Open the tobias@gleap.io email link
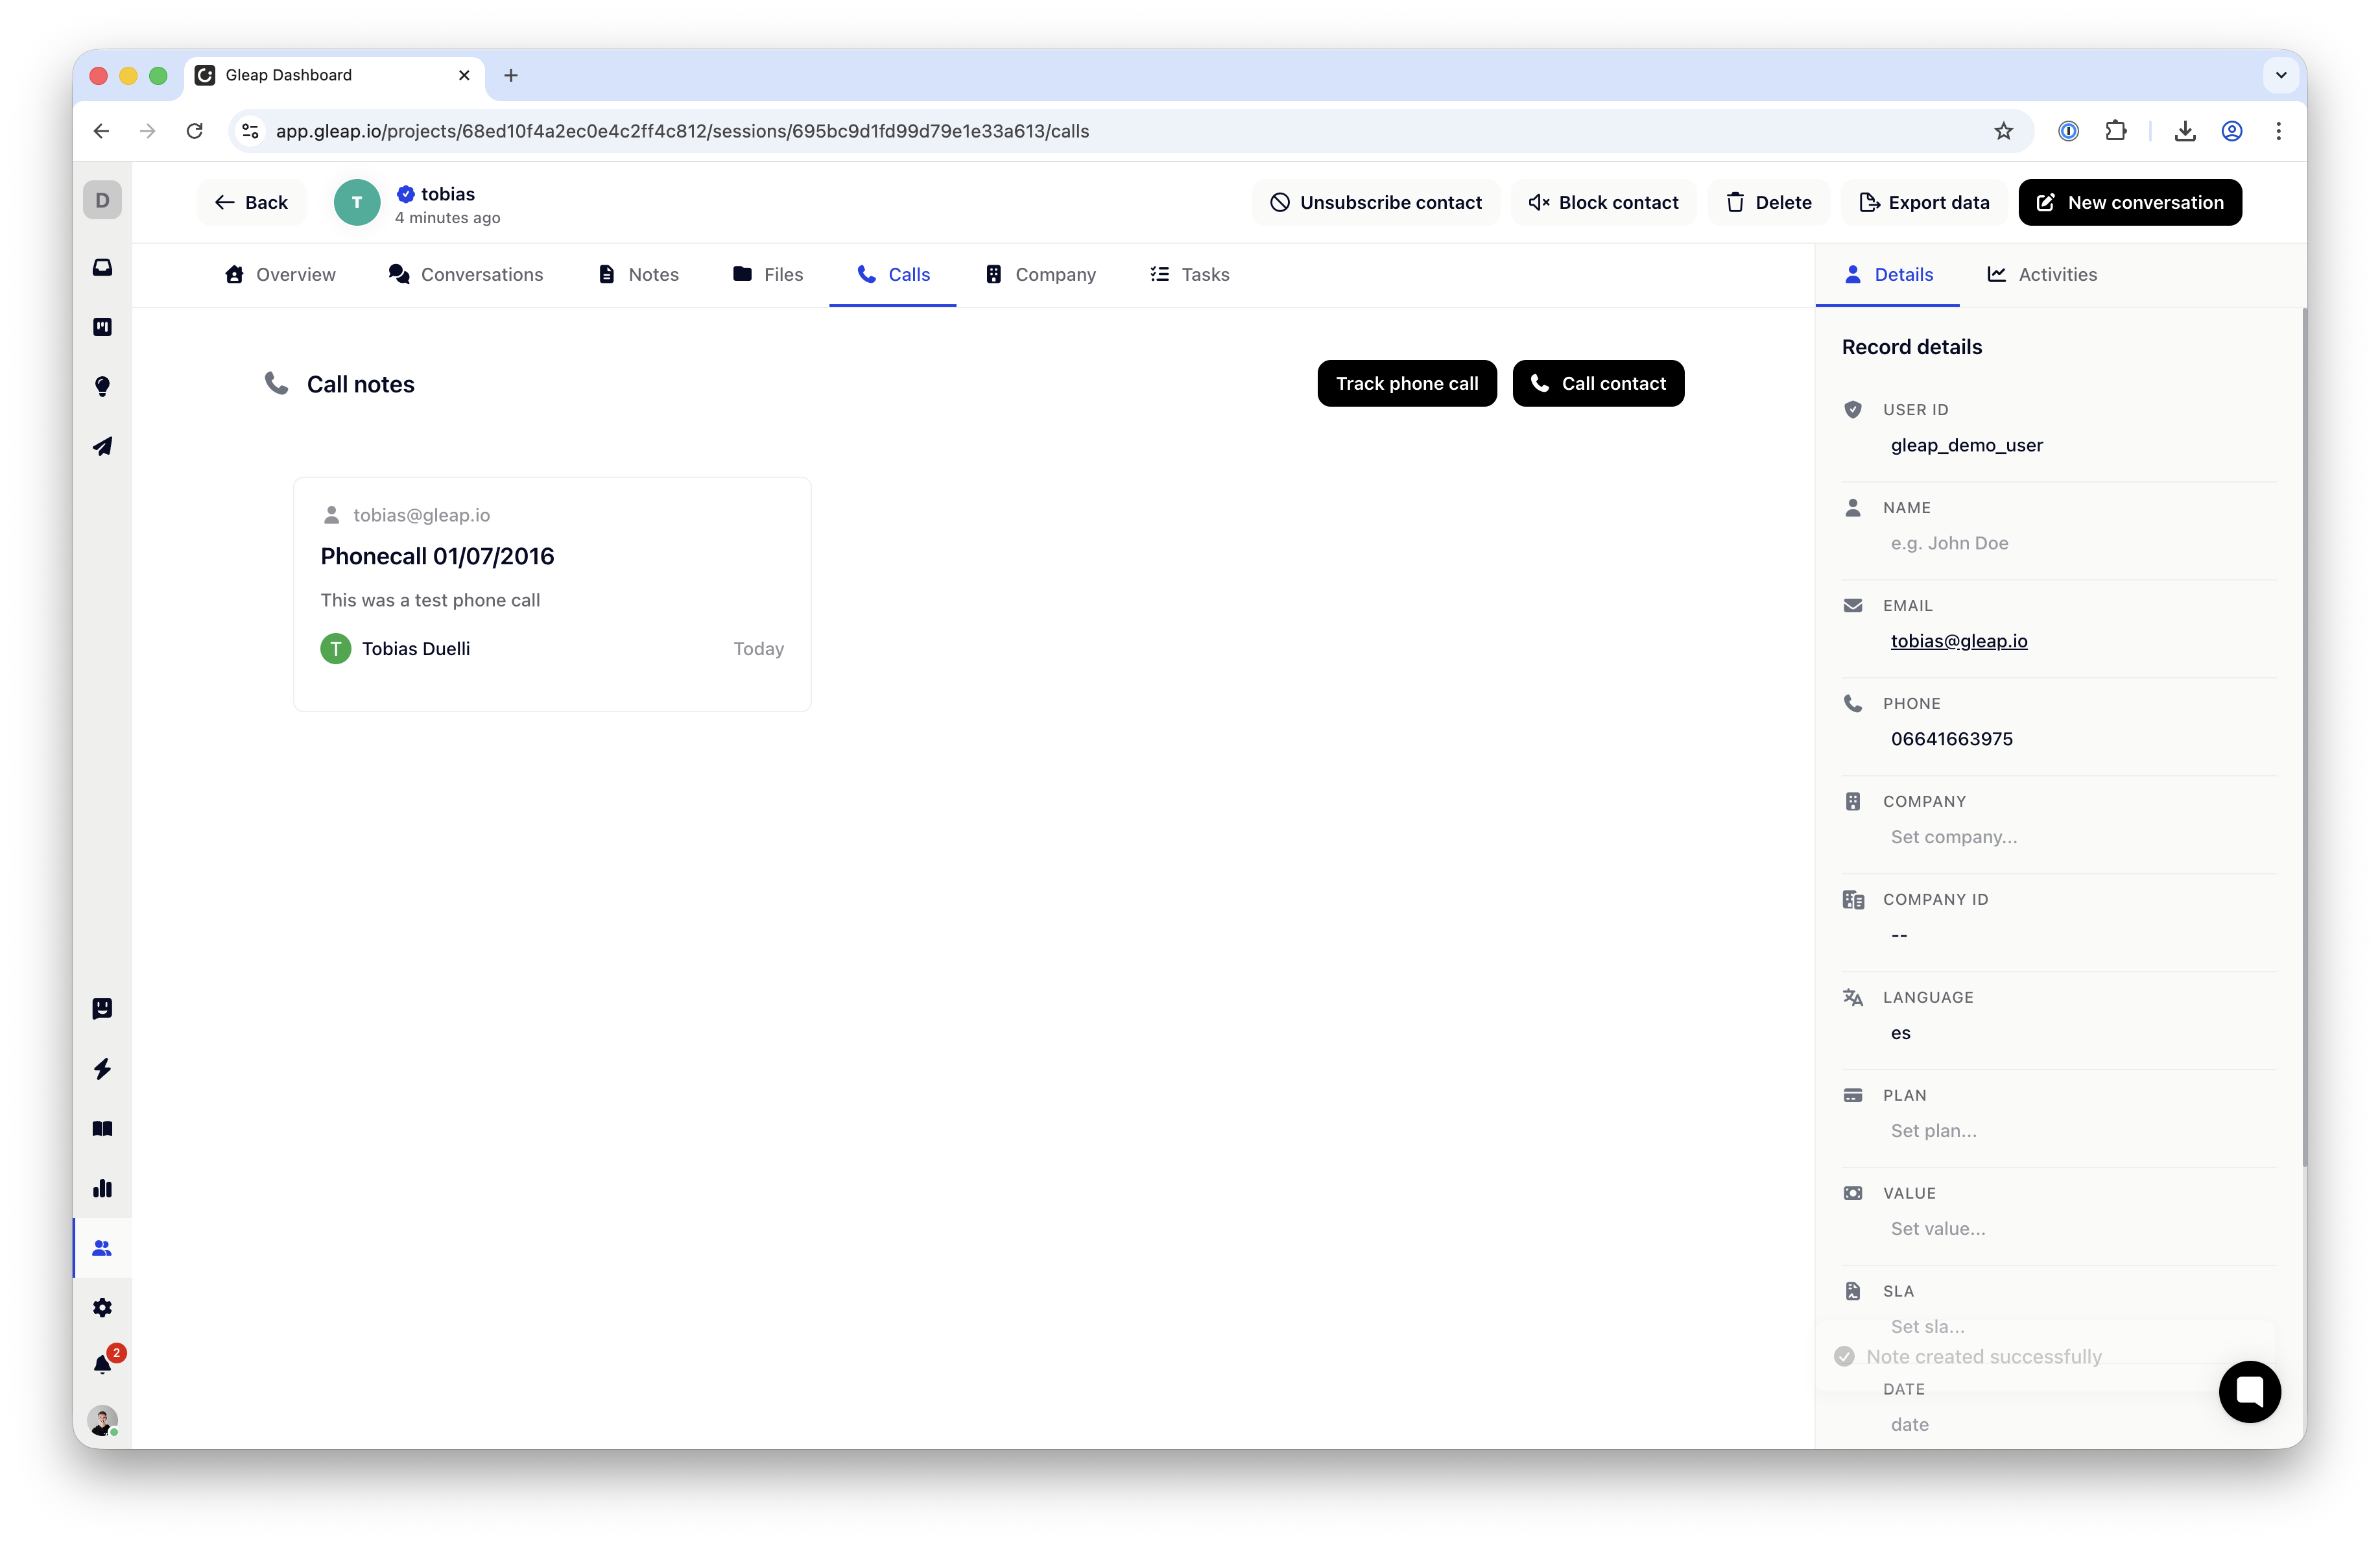2380x1545 pixels. pos(1958,641)
